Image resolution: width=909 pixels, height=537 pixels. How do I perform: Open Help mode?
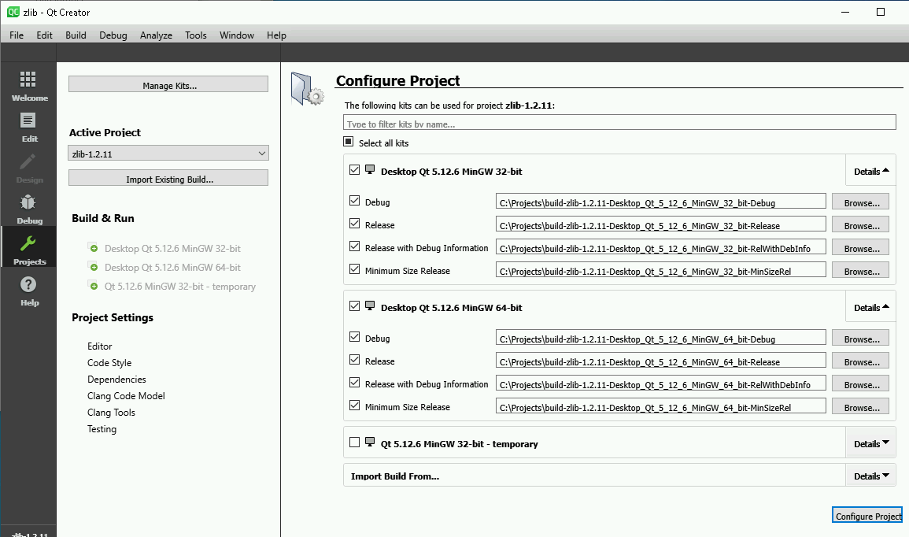(x=28, y=291)
